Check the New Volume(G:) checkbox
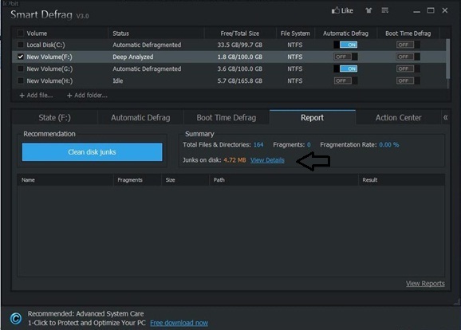461x330 pixels. click(20, 69)
